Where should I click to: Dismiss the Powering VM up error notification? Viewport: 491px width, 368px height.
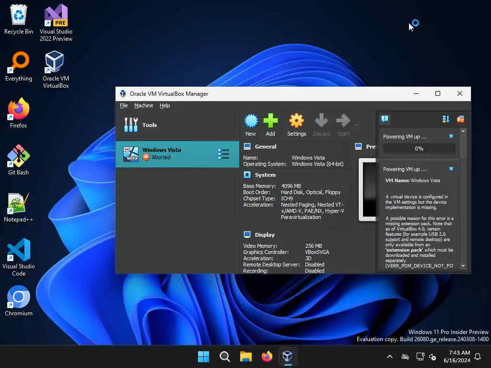click(451, 169)
